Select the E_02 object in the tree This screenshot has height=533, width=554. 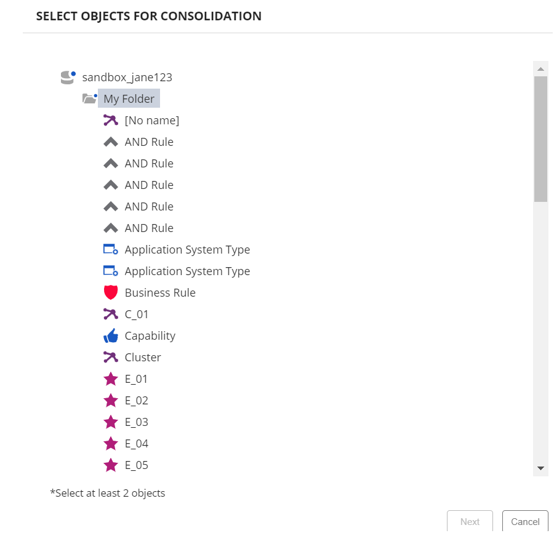click(x=135, y=399)
